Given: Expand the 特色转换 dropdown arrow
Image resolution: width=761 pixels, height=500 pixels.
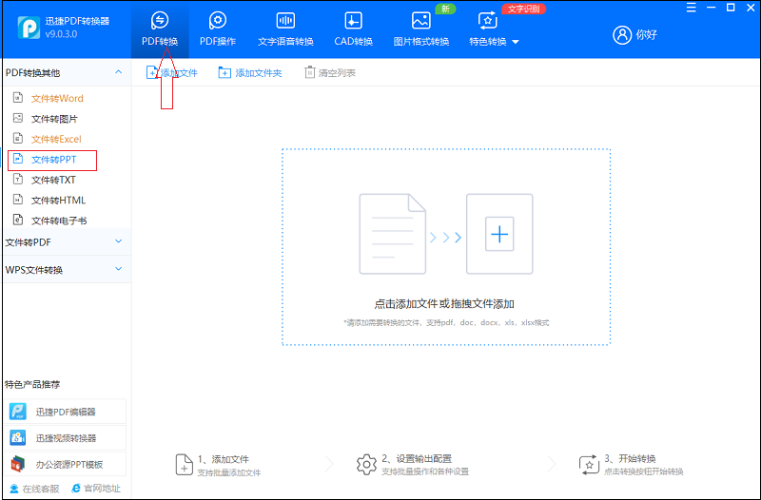Looking at the screenshot, I should click(516, 42).
